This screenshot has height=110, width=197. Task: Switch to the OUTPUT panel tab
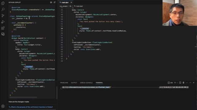tap(74, 83)
